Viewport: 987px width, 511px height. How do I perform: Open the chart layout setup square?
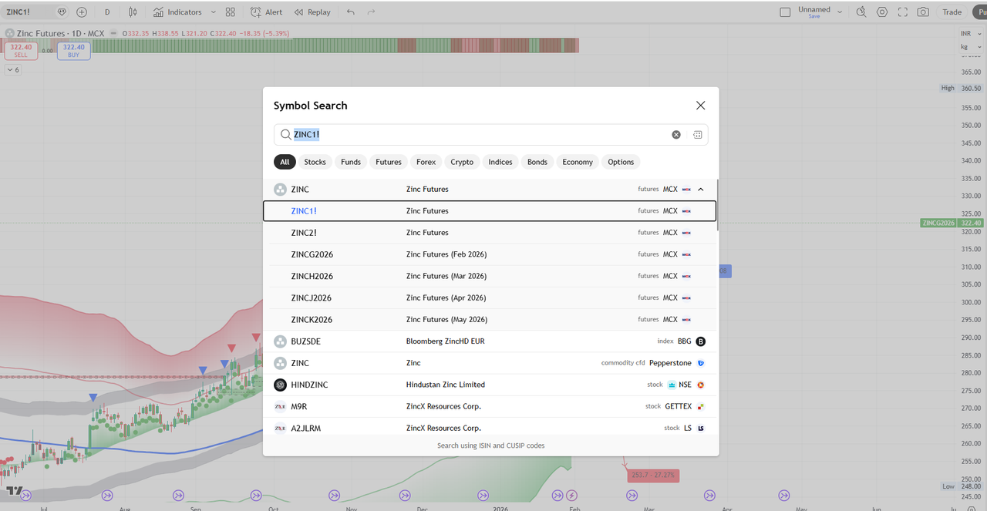pyautogui.click(x=785, y=12)
